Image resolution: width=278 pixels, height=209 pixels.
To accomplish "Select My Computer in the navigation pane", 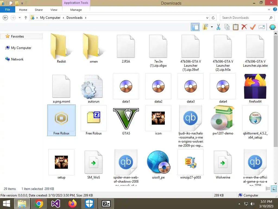I will click(x=21, y=48).
